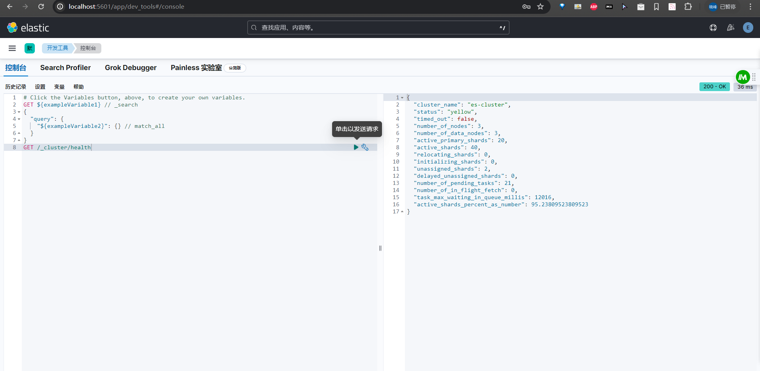Click the "active_shards_percent_as_number" line
760x371 pixels.
[501, 205]
